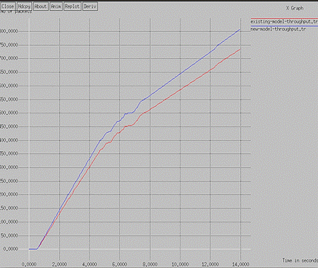
Task: Click x-axis tick label 8.0000
Action: coord(150,264)
